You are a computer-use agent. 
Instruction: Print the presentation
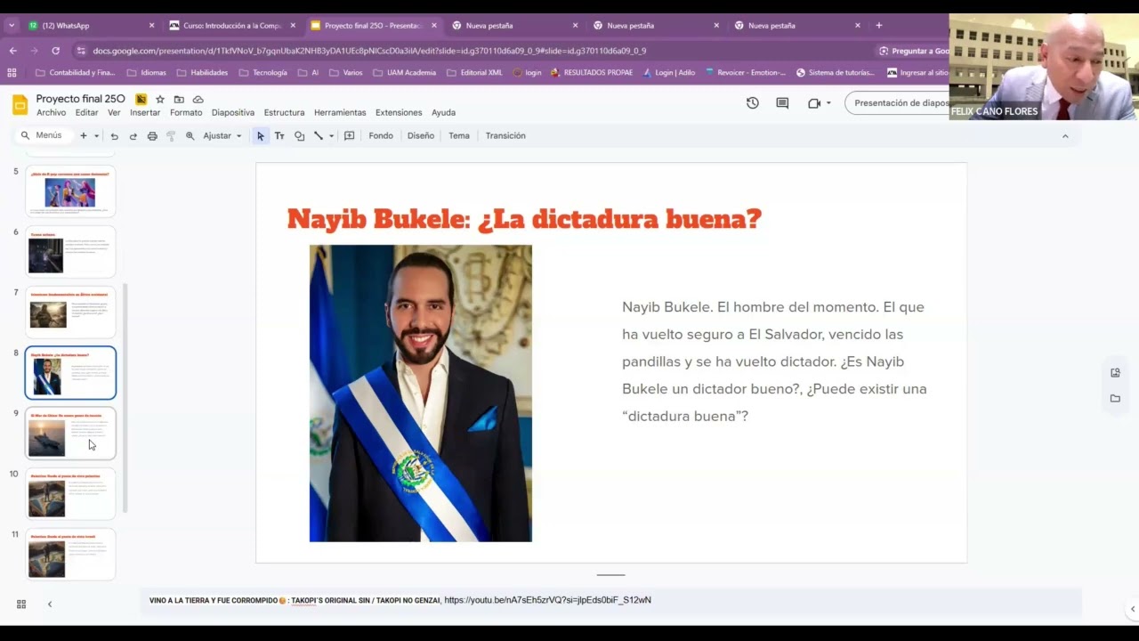152,136
